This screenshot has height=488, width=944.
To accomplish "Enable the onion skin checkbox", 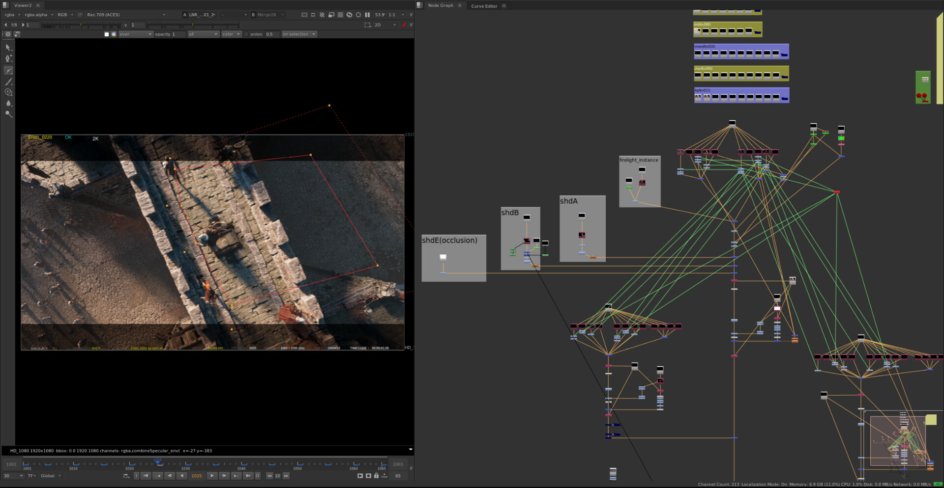I will point(246,34).
